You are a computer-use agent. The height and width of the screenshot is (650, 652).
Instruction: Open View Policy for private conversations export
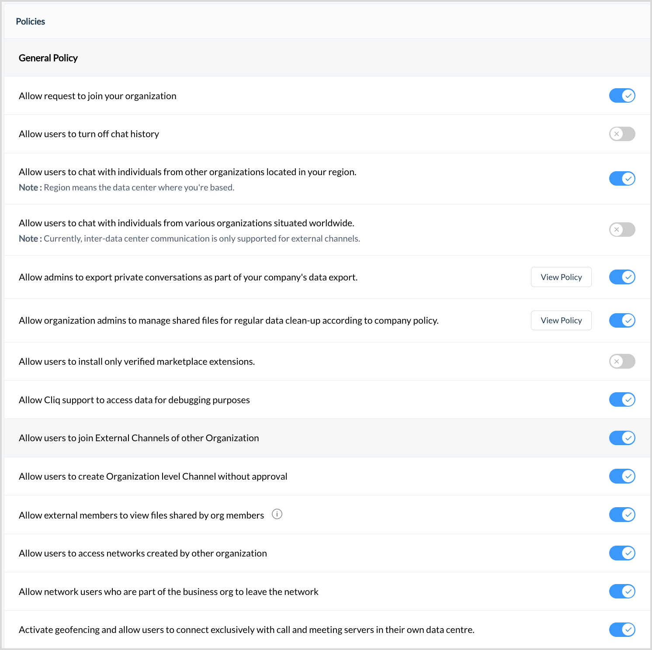pyautogui.click(x=561, y=277)
